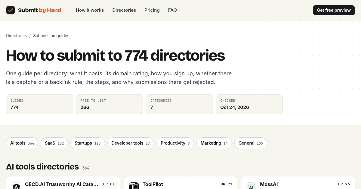Click the Submit by Hand brand name
The width and height of the screenshot is (361, 189).
(x=40, y=10)
